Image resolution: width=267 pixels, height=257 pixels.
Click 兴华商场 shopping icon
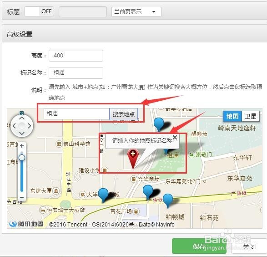coord(134,179)
